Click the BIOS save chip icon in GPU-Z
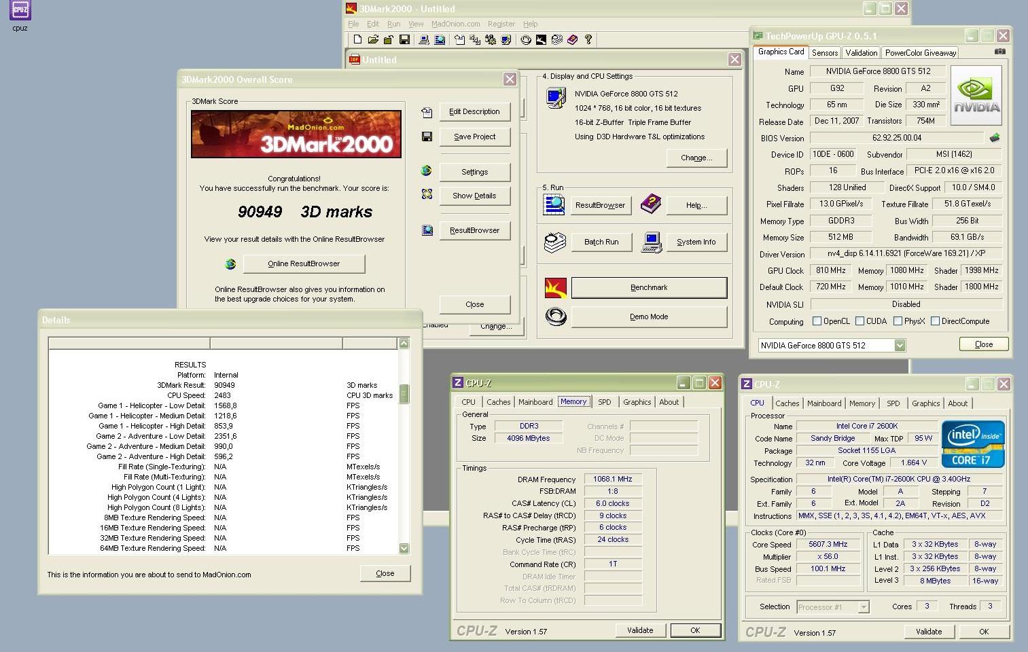This screenshot has width=1028, height=652. click(x=995, y=137)
